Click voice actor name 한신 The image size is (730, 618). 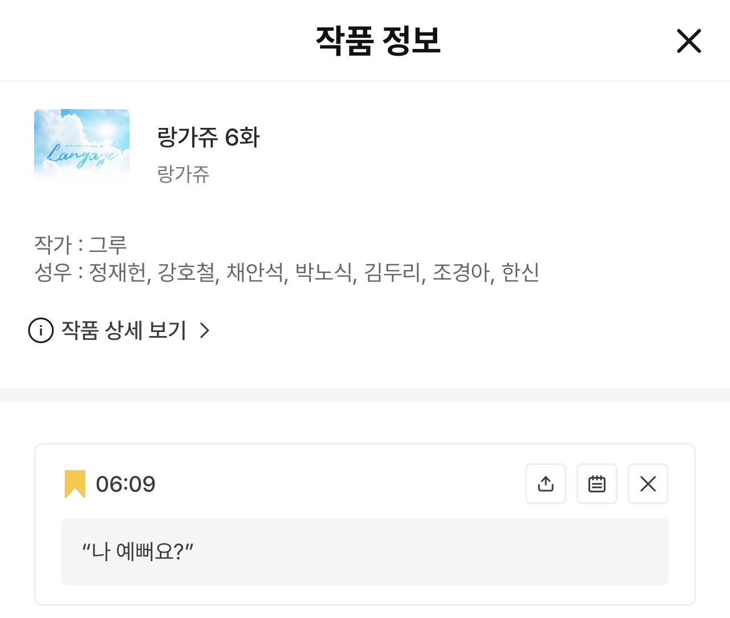520,272
